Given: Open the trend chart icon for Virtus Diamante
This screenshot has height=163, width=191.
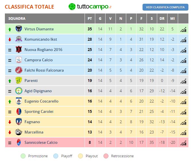Looking at the screenshot, I should (183, 30).
